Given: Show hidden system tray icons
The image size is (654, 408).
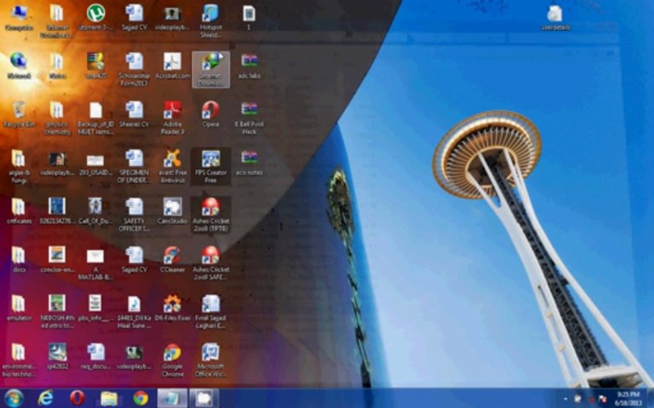Looking at the screenshot, I should [x=565, y=399].
